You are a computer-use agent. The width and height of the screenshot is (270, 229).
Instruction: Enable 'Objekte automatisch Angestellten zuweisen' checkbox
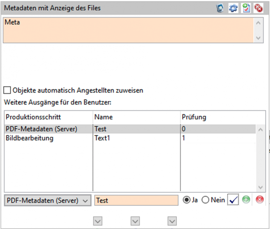pos(7,90)
